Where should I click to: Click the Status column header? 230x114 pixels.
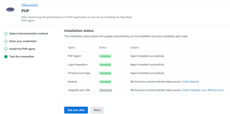[x=103, y=47]
